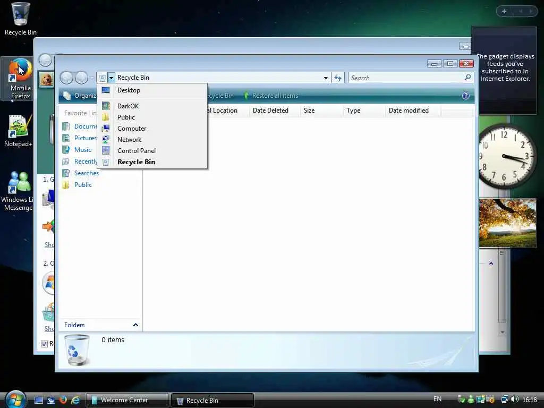Open Music favorite link
The image size is (544, 408).
point(77,150)
